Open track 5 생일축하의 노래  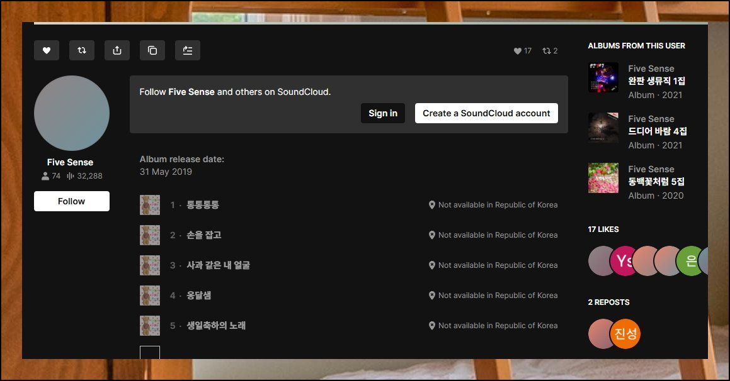216,326
